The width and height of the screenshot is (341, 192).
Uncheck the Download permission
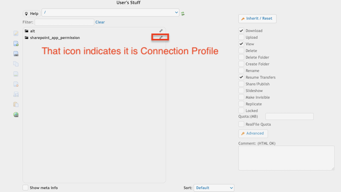pos(241,30)
